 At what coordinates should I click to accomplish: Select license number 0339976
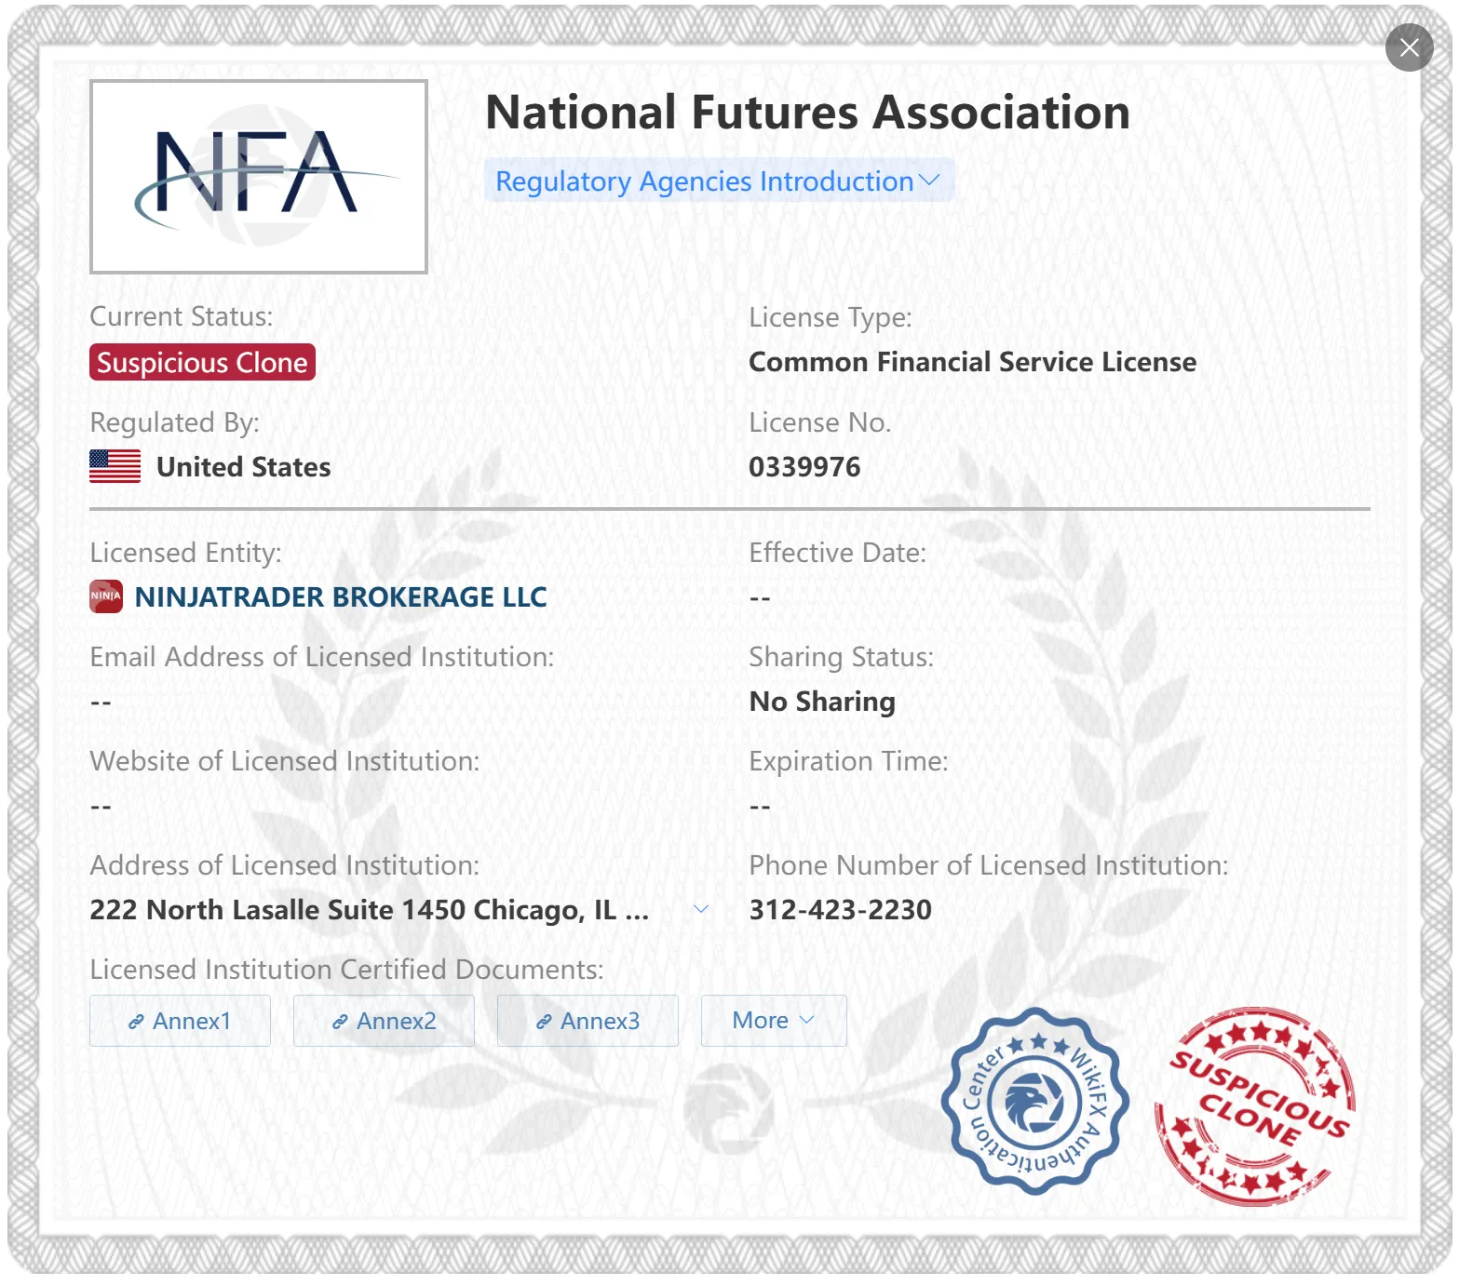pos(804,466)
